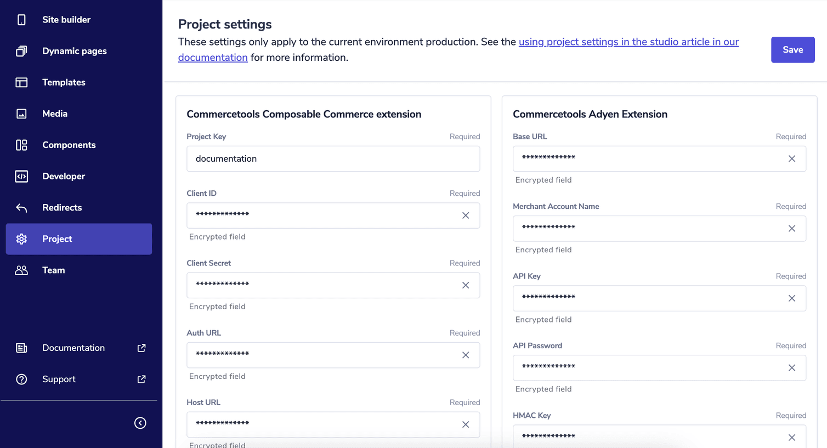Click the Support question-mark icon

pyautogui.click(x=21, y=379)
